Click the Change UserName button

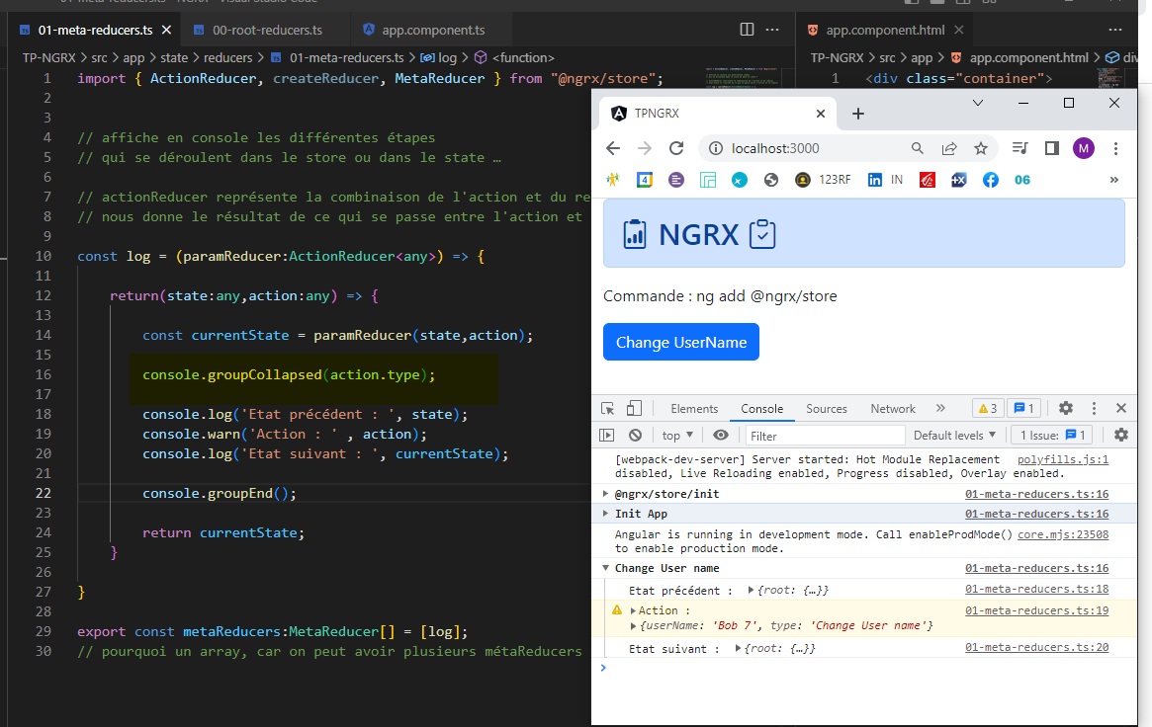click(x=681, y=343)
